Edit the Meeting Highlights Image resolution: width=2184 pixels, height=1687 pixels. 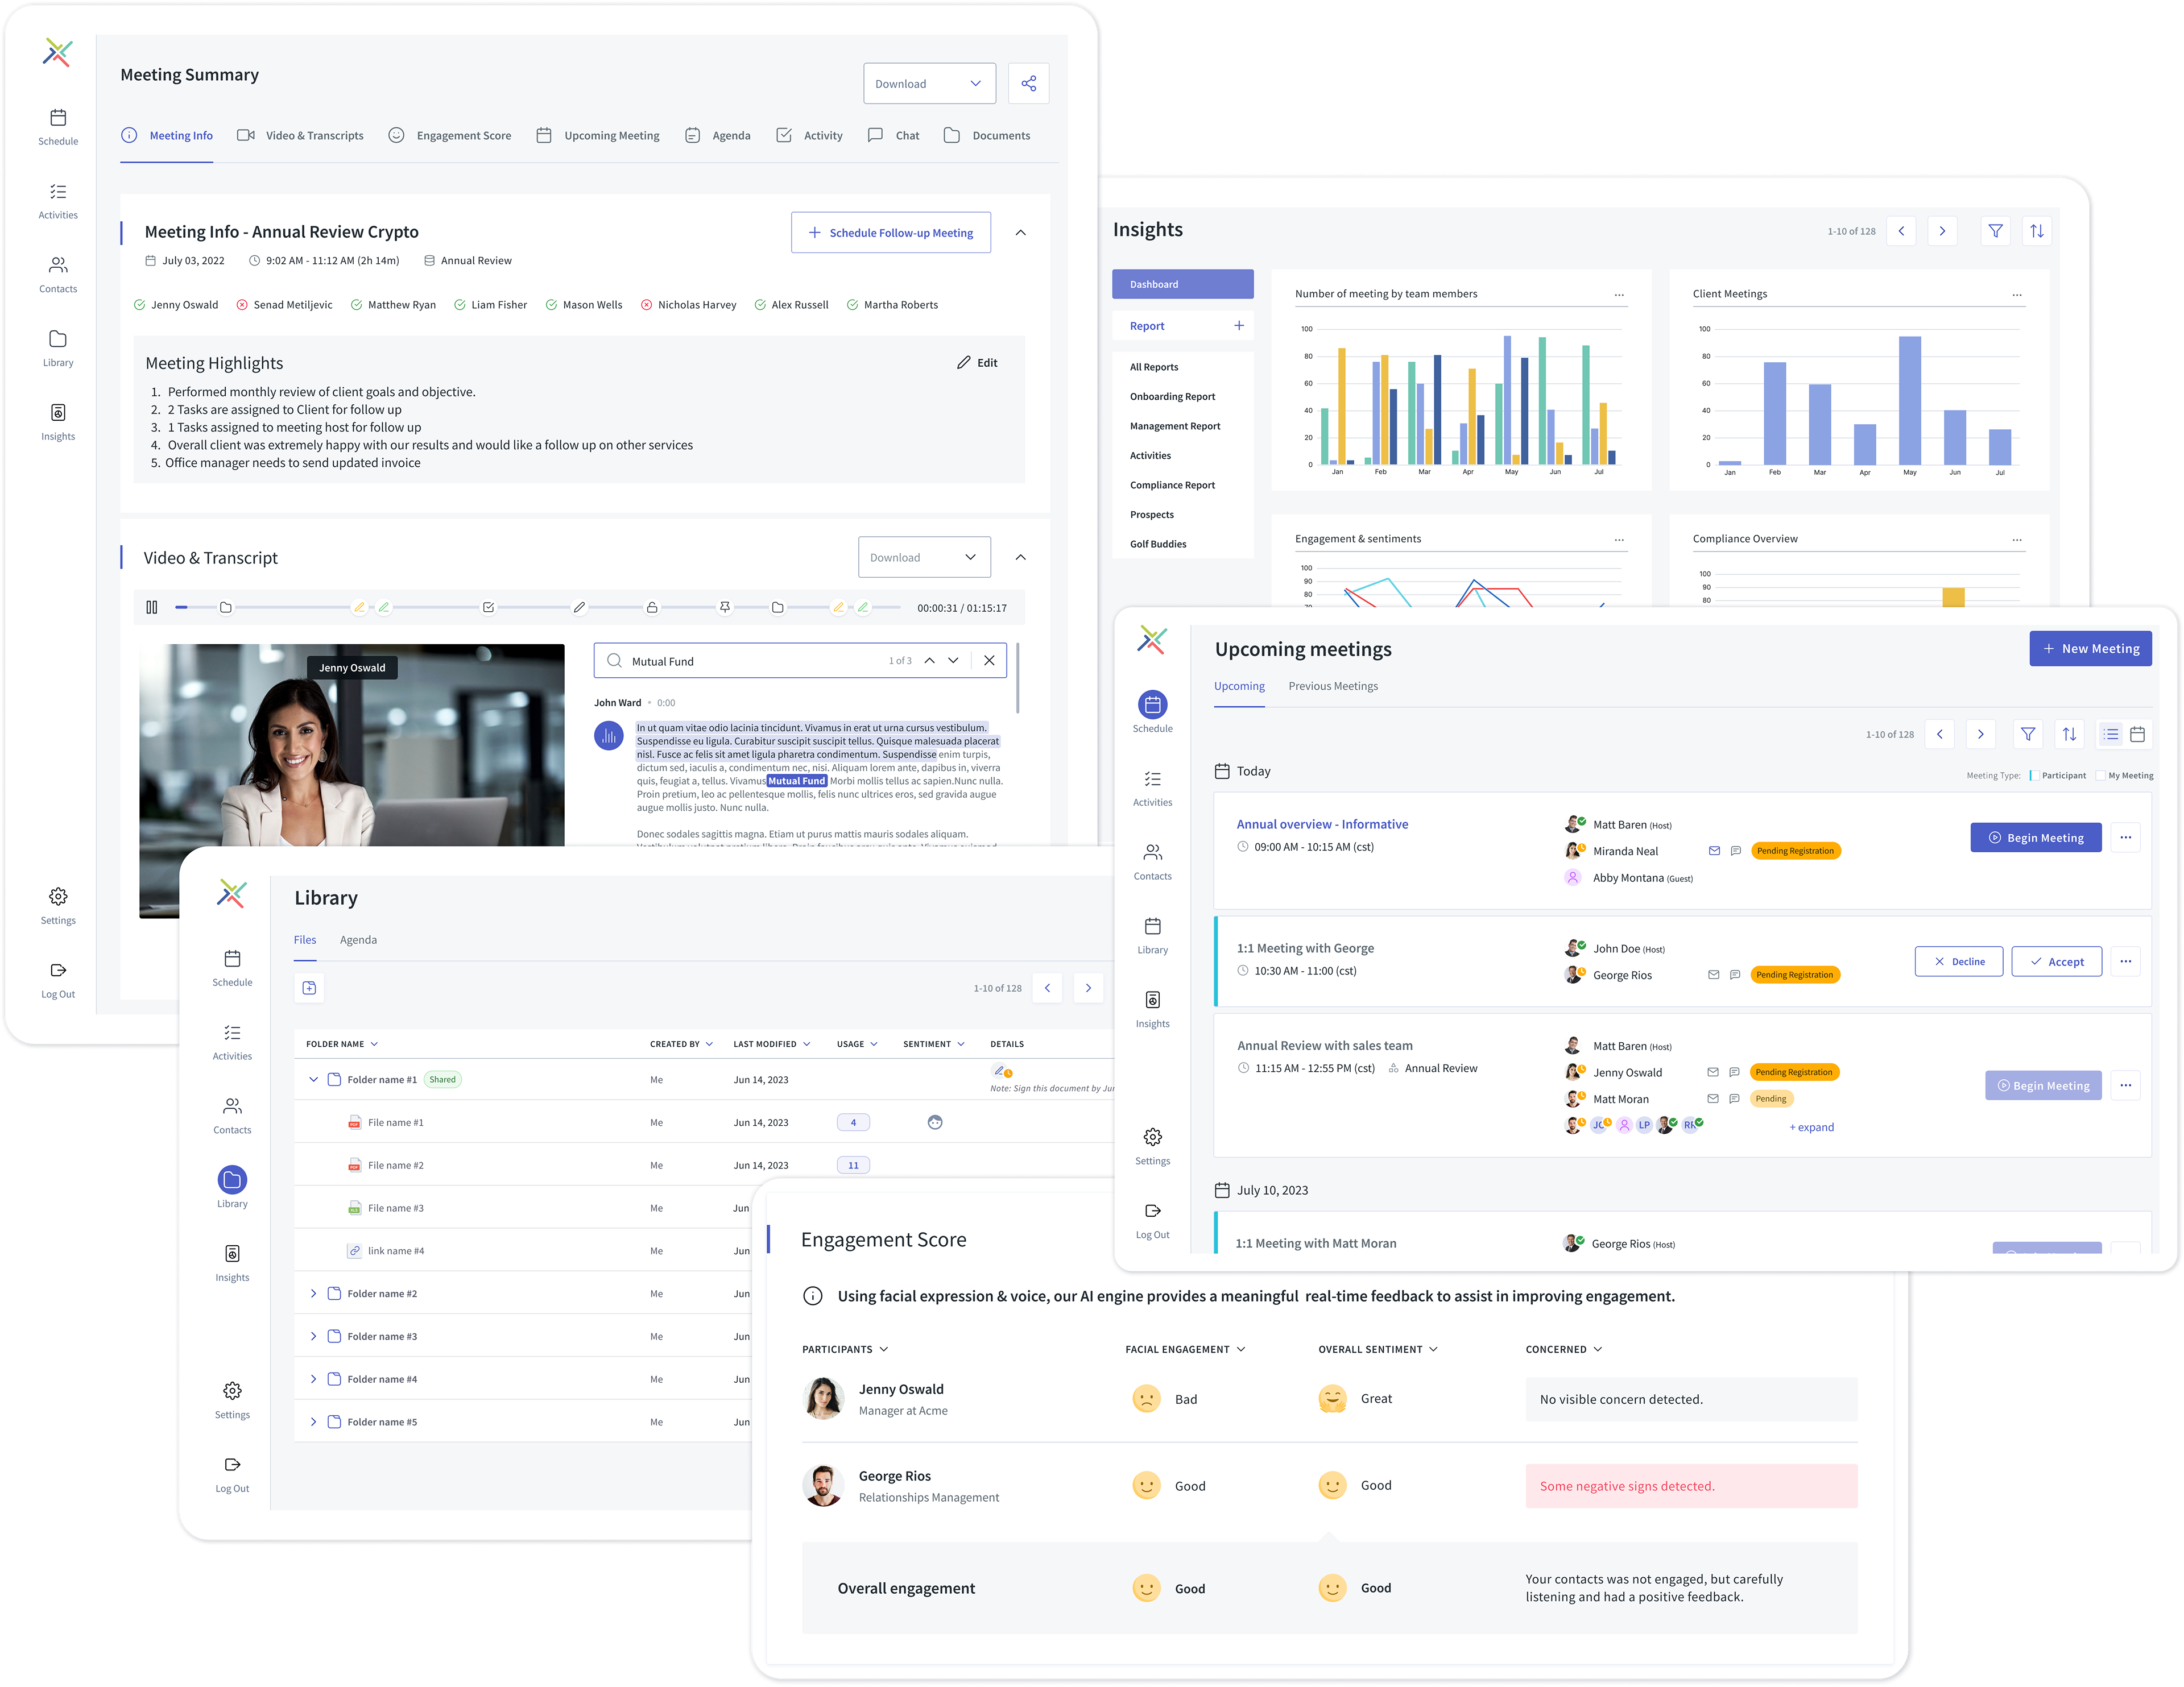[x=977, y=363]
